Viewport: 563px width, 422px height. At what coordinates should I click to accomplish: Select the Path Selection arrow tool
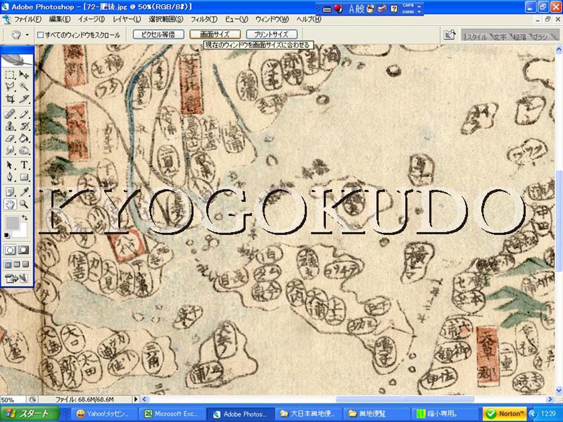coord(10,165)
